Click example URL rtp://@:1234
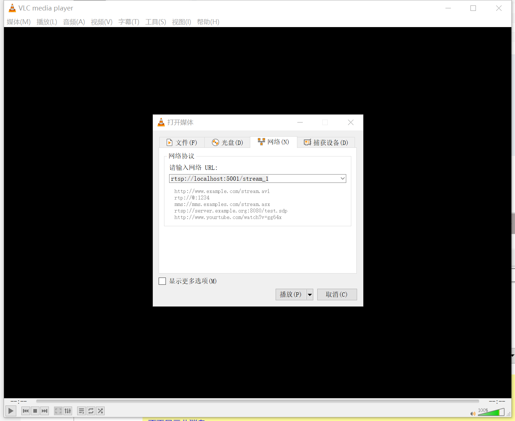Image resolution: width=515 pixels, height=421 pixels. pyautogui.click(x=192, y=198)
